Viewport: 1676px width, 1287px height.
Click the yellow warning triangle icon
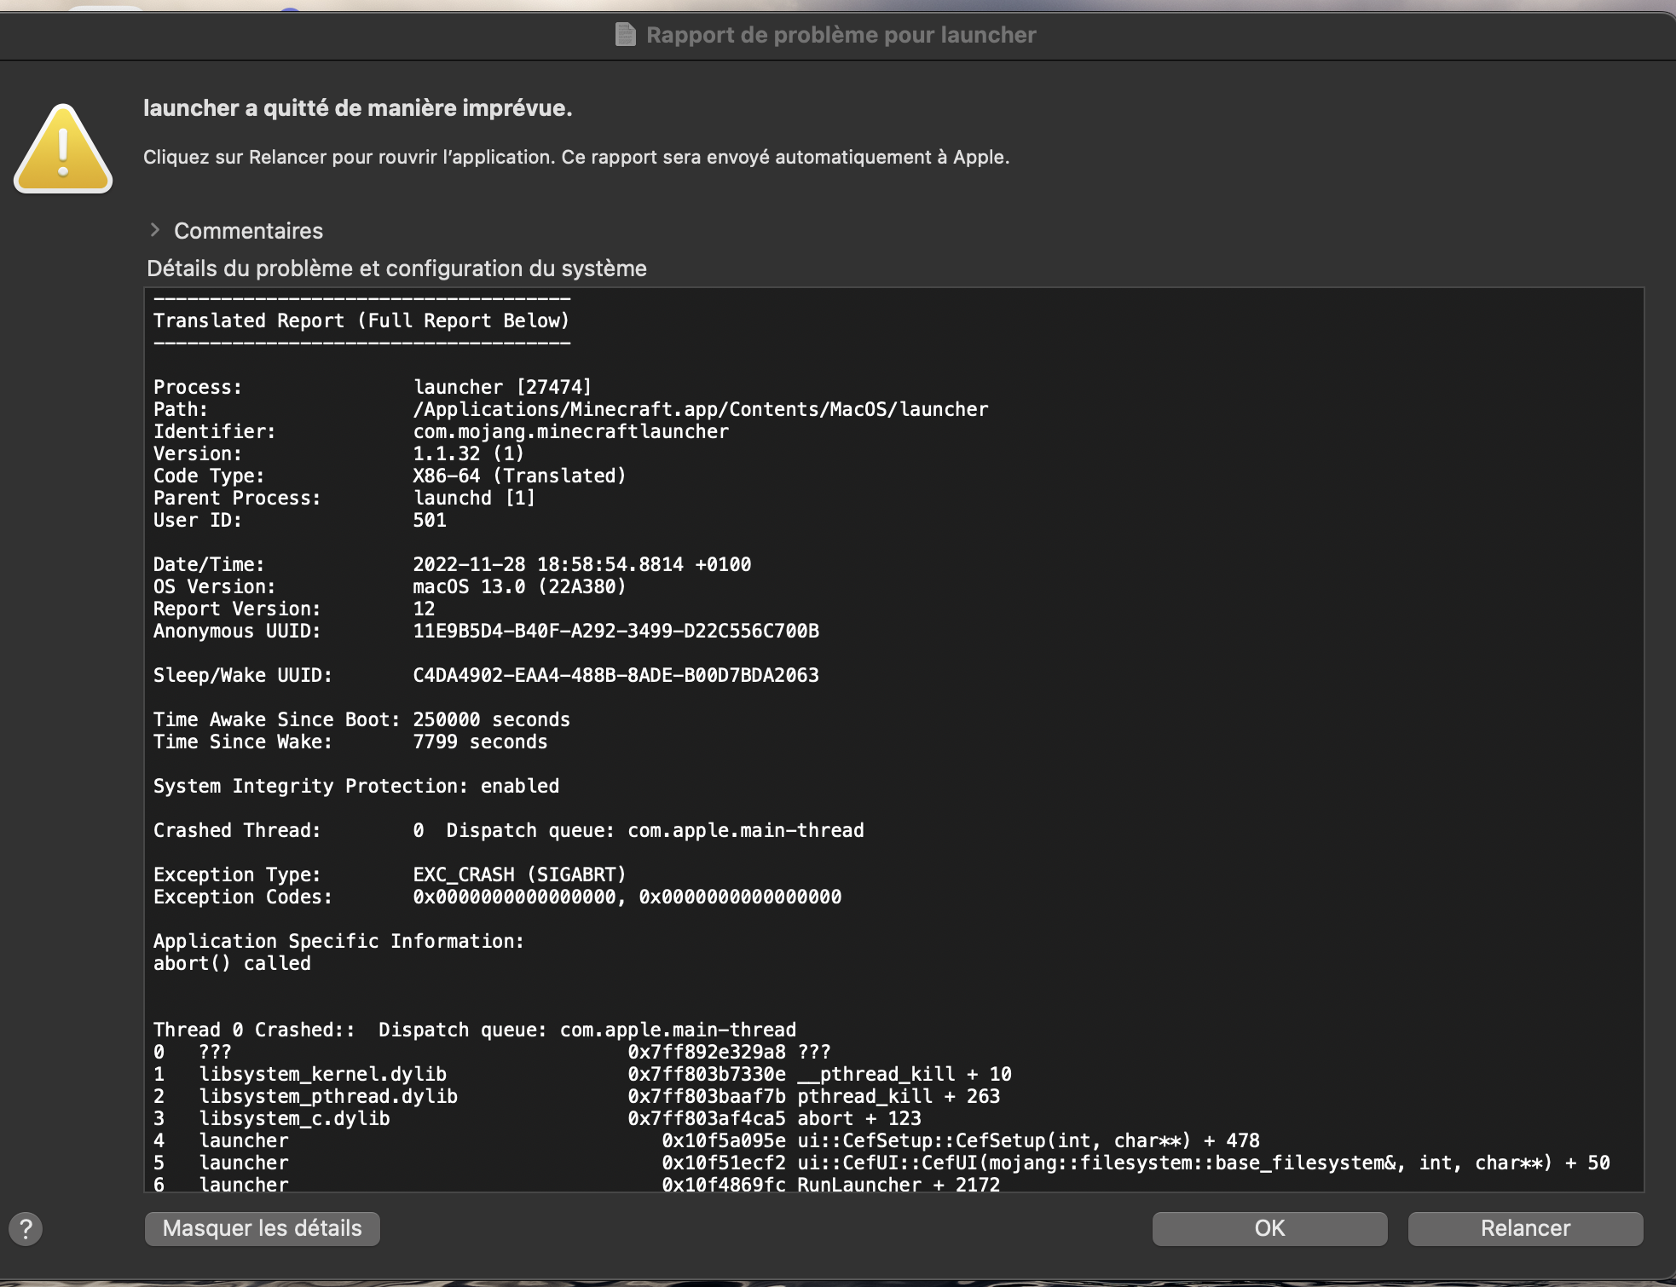[63, 150]
